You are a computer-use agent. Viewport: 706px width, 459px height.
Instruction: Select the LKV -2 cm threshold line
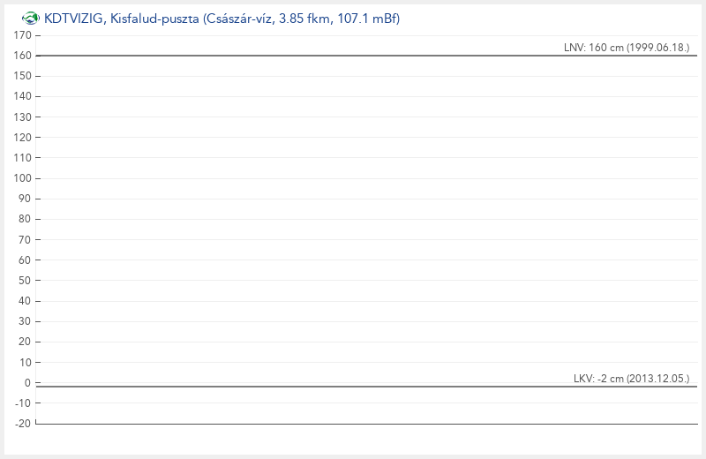coord(366,387)
